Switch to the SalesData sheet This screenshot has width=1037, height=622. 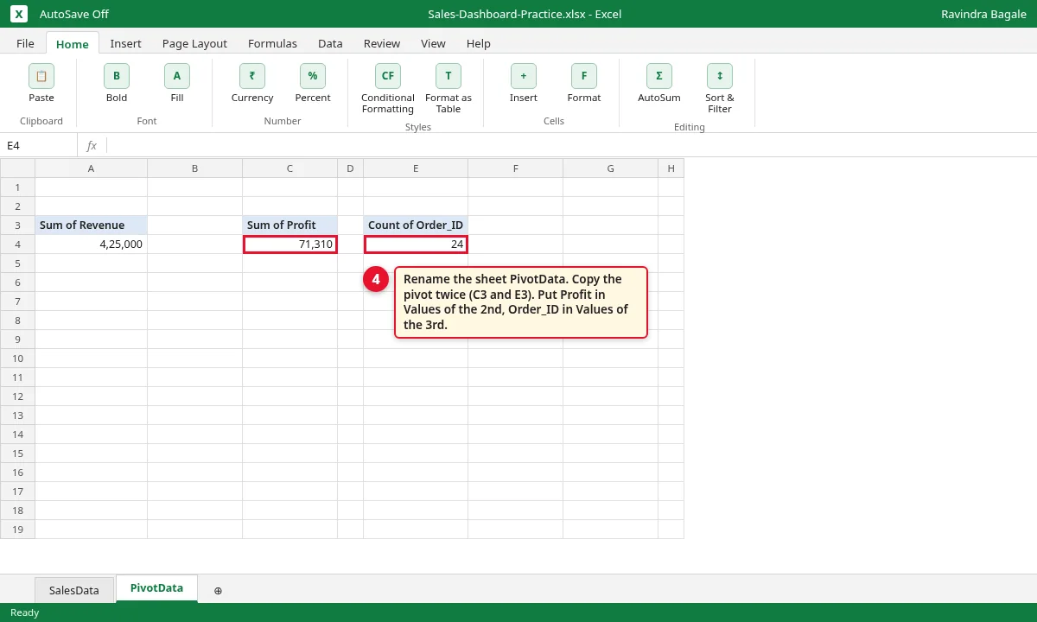[x=74, y=590]
